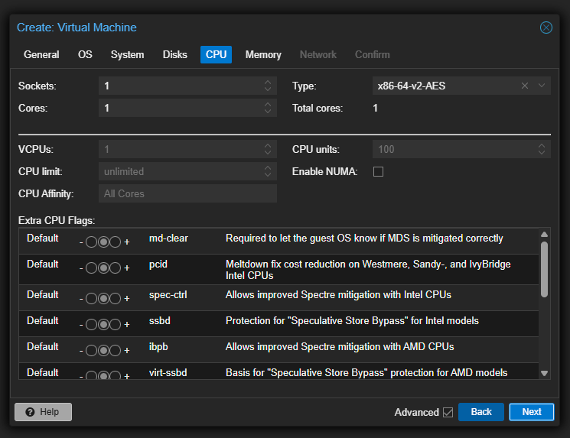570x438 pixels.
Task: Click the CPU Affinity input field
Action: pos(187,194)
